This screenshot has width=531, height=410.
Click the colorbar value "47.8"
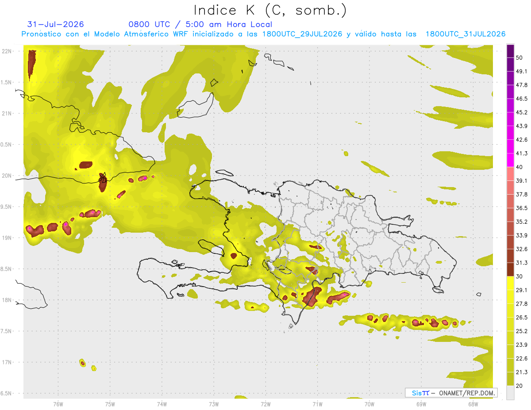(522, 85)
